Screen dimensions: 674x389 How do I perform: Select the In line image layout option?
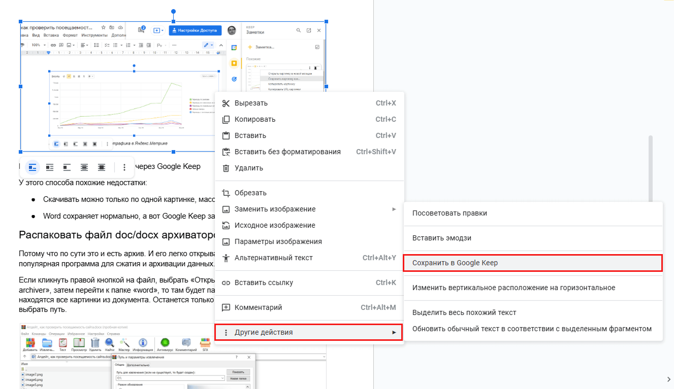coord(33,167)
